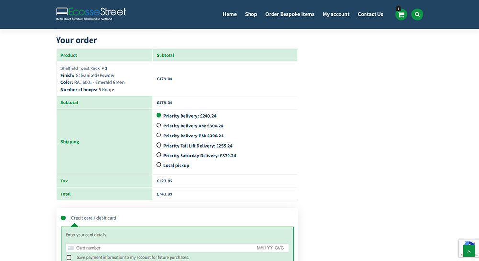Click the Tax row label
This screenshot has width=479, height=261.
(x=64, y=181)
